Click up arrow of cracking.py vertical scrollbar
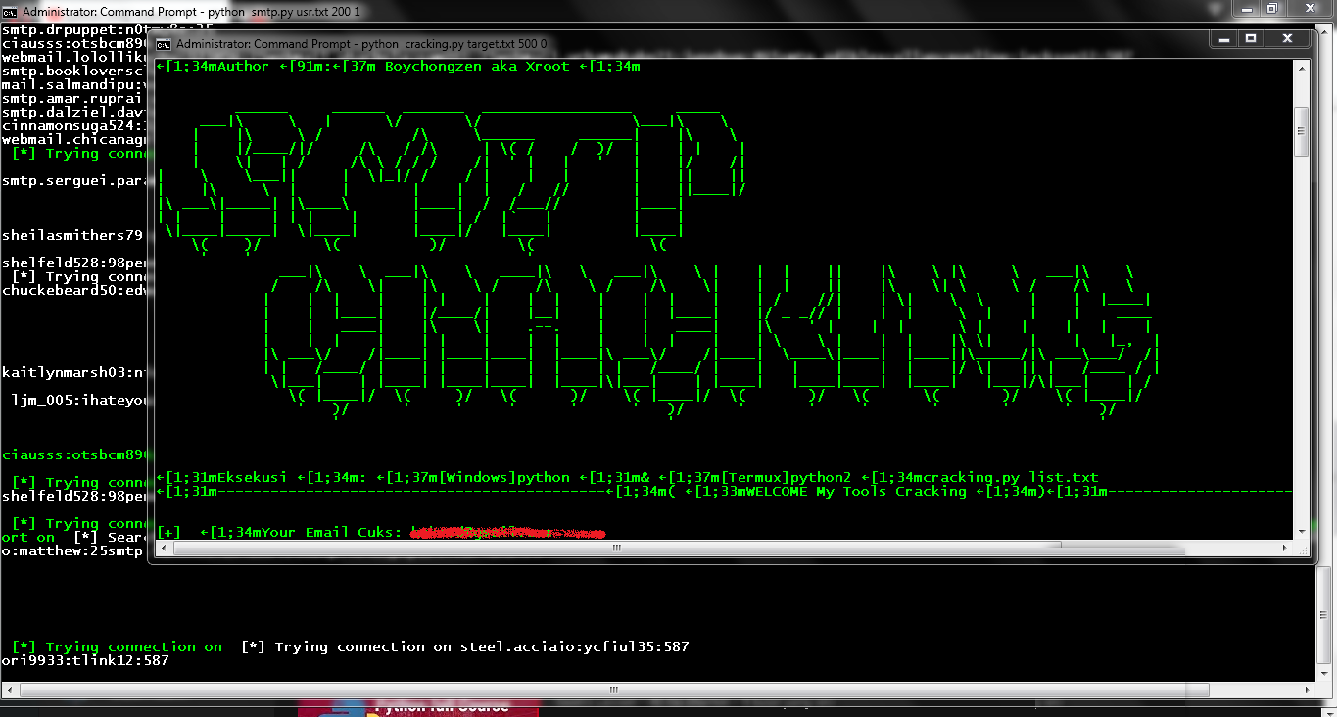Screen dimensions: 1337x717 [x=1302, y=68]
